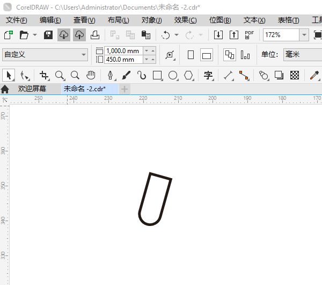Undo the last action
This screenshot has width=322, height=285.
(x=165, y=35)
